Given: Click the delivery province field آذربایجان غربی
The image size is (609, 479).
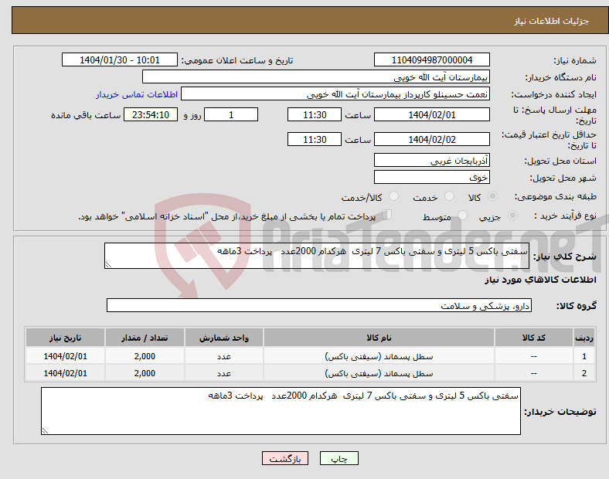Looking at the screenshot, I should 432,160.
